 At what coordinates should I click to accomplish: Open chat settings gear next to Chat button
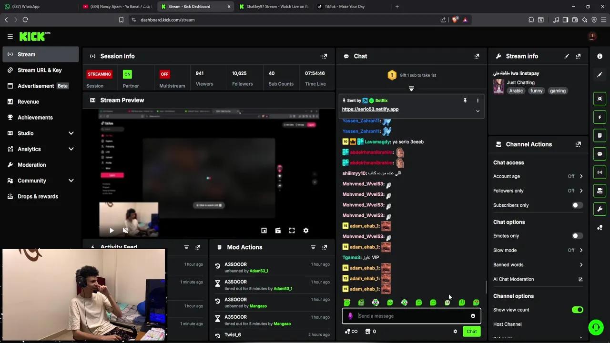pyautogui.click(x=455, y=332)
